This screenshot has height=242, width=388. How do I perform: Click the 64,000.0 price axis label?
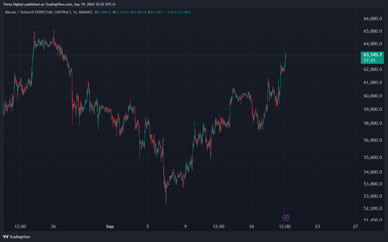pos(373,44)
